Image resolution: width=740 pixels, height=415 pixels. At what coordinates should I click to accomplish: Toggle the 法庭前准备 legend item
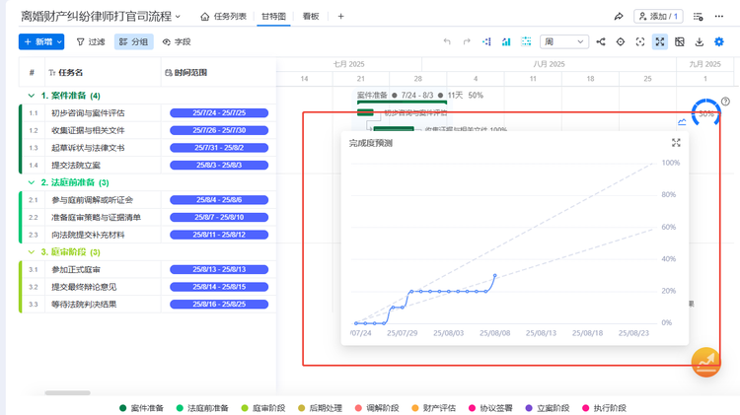point(202,408)
